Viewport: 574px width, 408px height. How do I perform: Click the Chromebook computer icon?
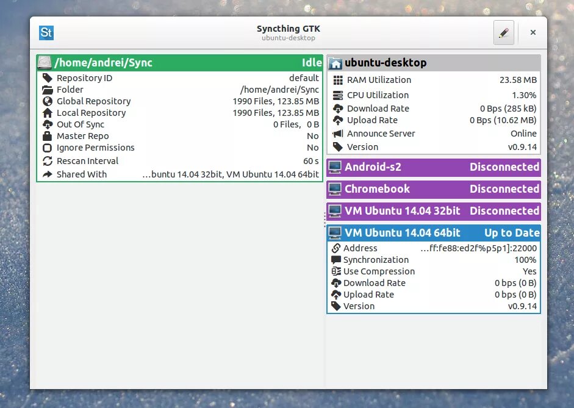click(x=335, y=189)
